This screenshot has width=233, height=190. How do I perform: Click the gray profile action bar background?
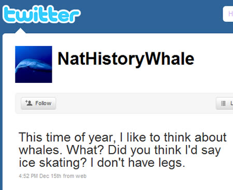coord(135,104)
